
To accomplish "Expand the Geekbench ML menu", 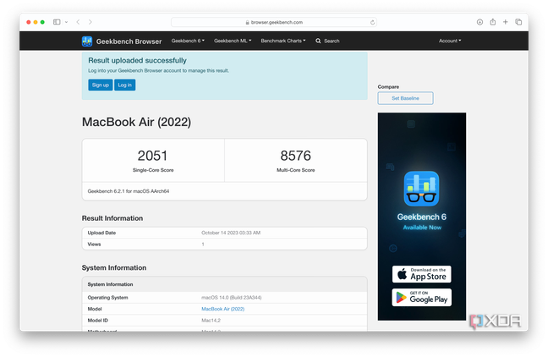I will [233, 41].
